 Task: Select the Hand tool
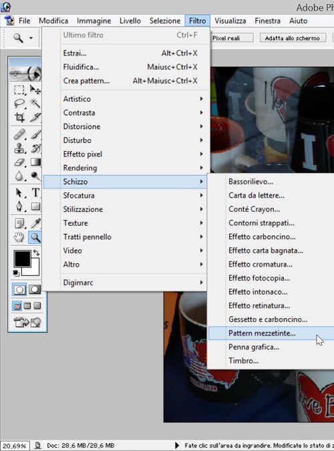coord(19,237)
